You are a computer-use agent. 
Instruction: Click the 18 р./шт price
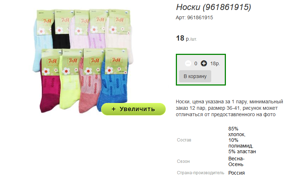186,38
